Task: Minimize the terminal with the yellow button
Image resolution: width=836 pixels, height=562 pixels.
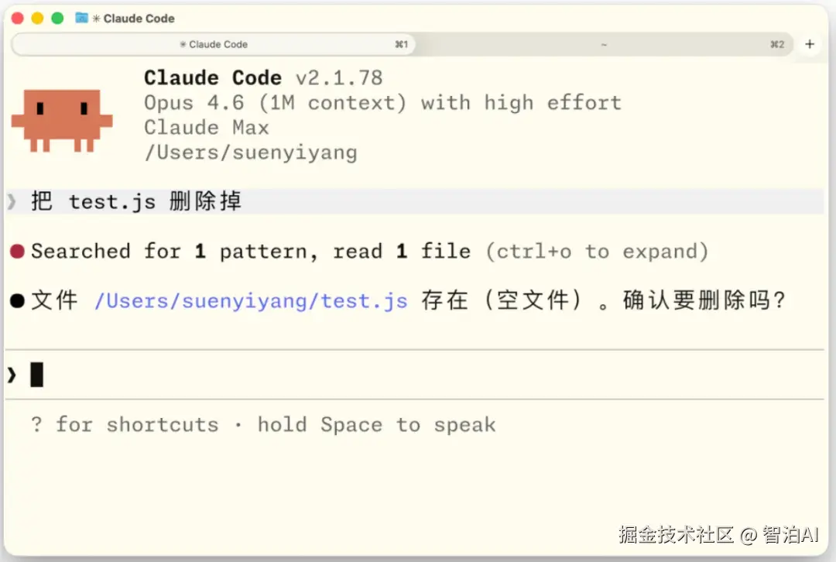Action: tap(37, 18)
